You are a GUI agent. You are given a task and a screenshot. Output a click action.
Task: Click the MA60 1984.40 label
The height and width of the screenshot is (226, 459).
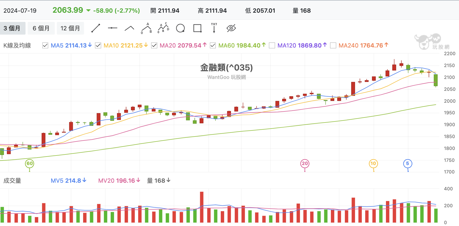(242, 45)
